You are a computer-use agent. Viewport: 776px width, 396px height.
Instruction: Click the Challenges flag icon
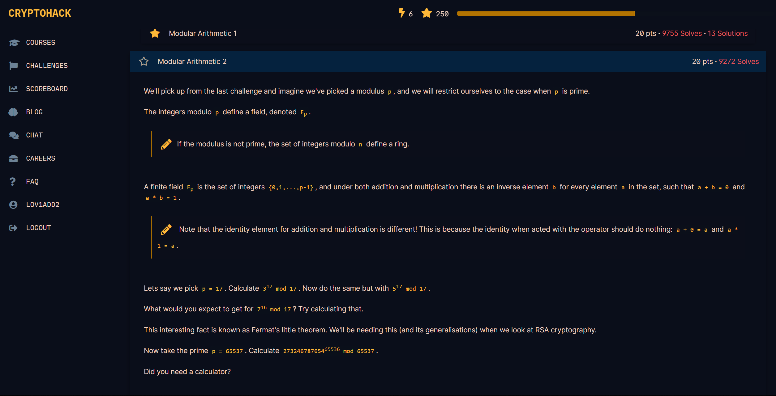click(x=13, y=65)
